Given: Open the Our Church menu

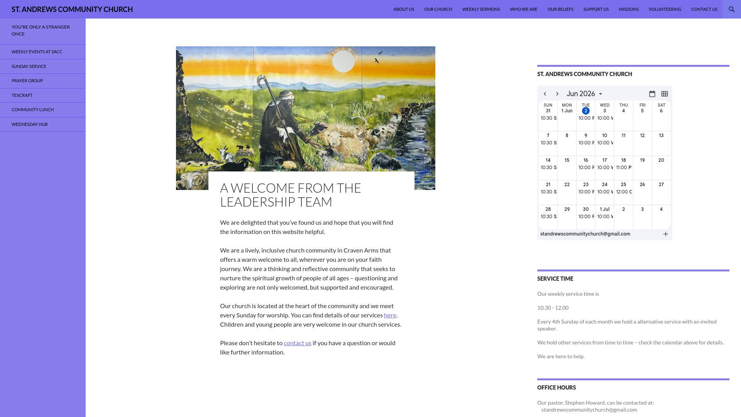Looking at the screenshot, I should [438, 9].
